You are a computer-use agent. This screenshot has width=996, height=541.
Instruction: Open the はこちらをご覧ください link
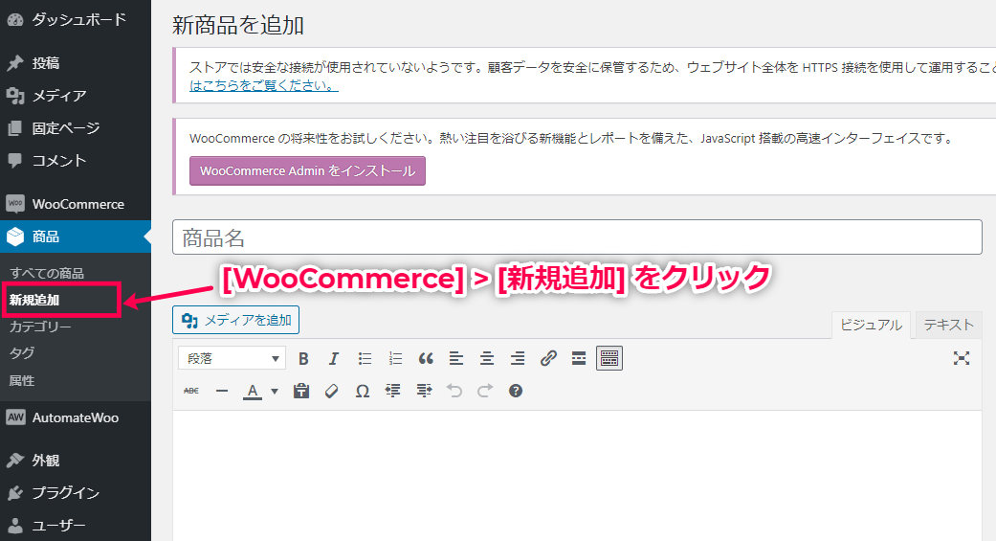(x=264, y=85)
